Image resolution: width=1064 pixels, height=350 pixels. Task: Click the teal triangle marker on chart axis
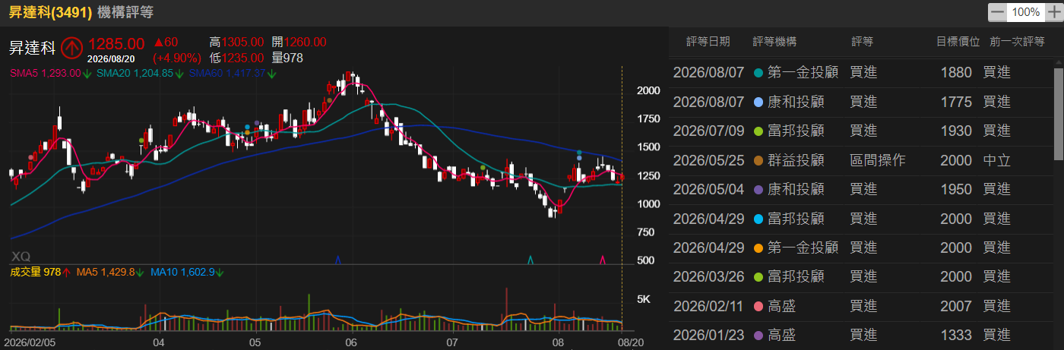click(x=530, y=260)
